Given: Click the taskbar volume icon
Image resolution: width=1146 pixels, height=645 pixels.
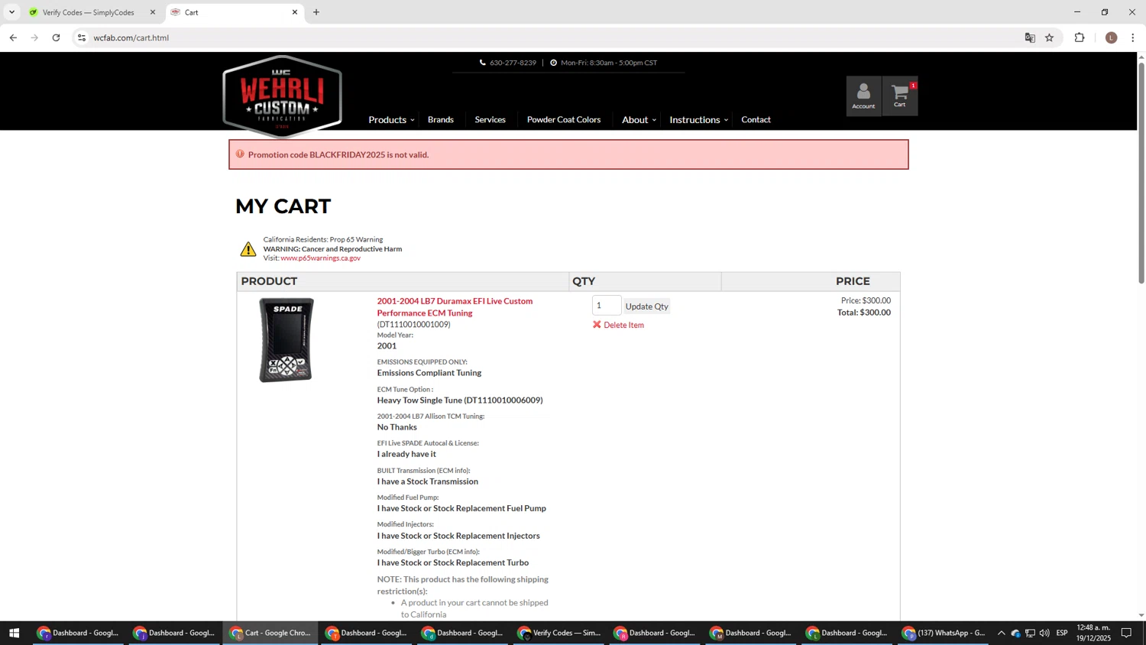Looking at the screenshot, I should (1044, 633).
